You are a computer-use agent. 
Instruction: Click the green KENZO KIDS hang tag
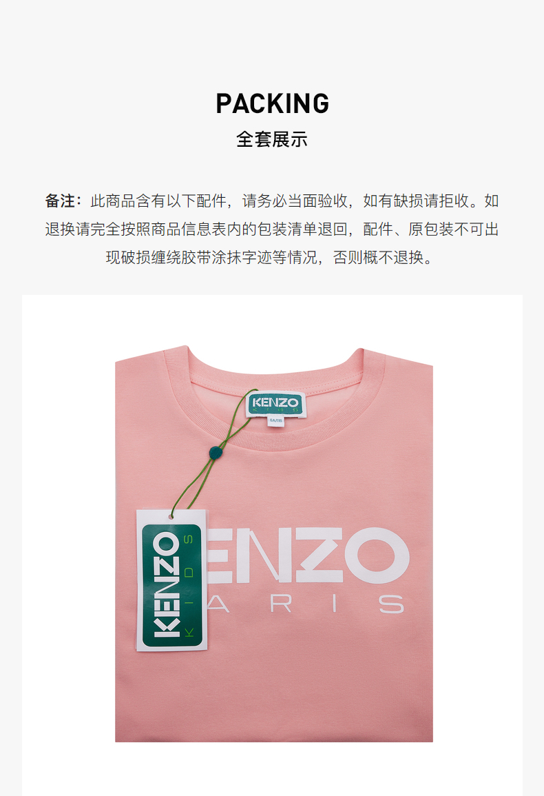(x=172, y=580)
